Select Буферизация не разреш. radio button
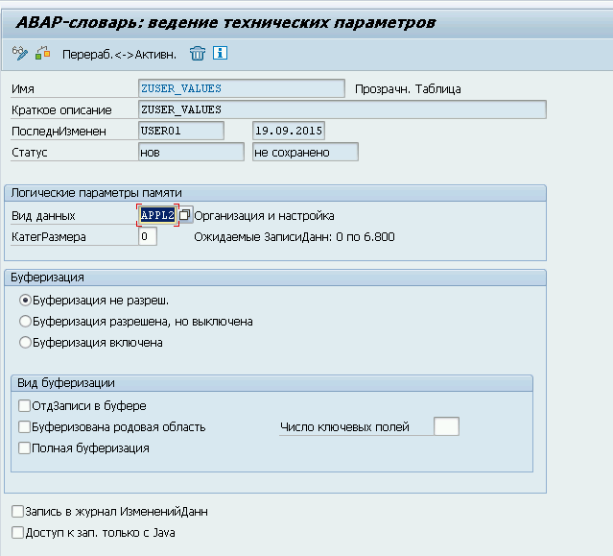 (x=25, y=301)
